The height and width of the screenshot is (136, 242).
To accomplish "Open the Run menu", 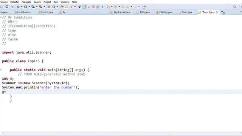I will point(56,2).
